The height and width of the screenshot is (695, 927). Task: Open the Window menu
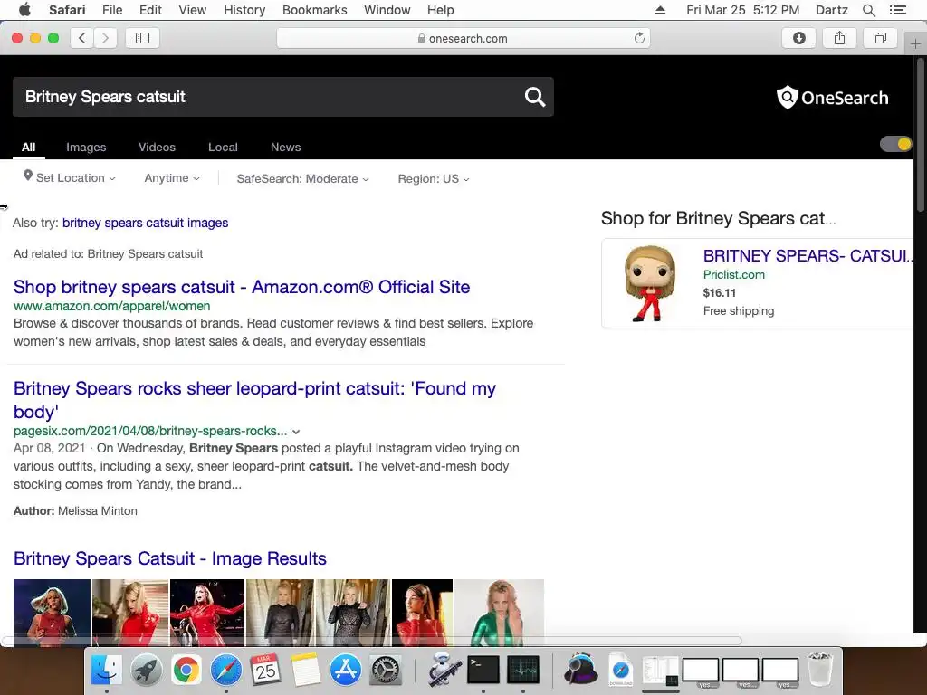click(387, 10)
